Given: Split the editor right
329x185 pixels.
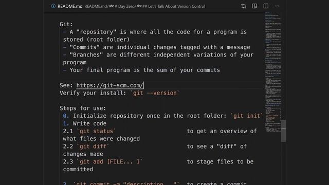Looking at the screenshot, I should coord(266,6).
